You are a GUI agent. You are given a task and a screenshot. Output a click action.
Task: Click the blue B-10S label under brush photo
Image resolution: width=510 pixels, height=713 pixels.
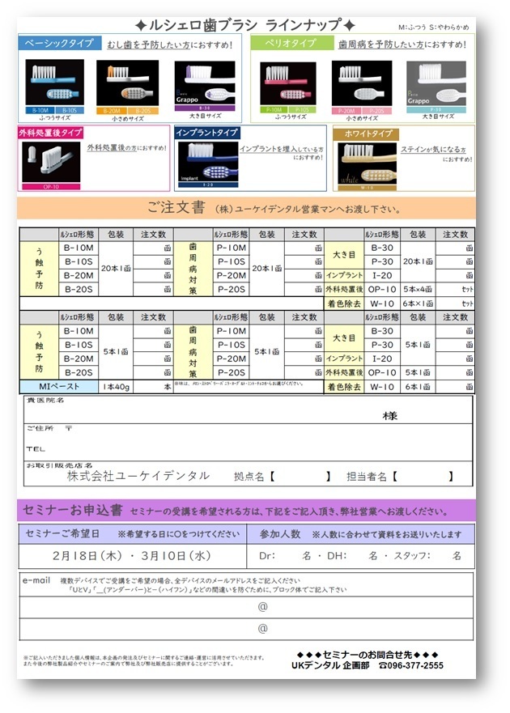click(x=70, y=111)
